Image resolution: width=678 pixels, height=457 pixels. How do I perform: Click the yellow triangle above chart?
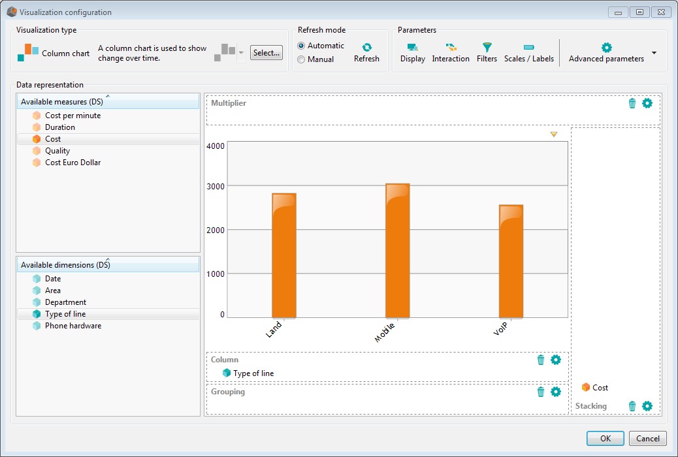click(x=554, y=134)
